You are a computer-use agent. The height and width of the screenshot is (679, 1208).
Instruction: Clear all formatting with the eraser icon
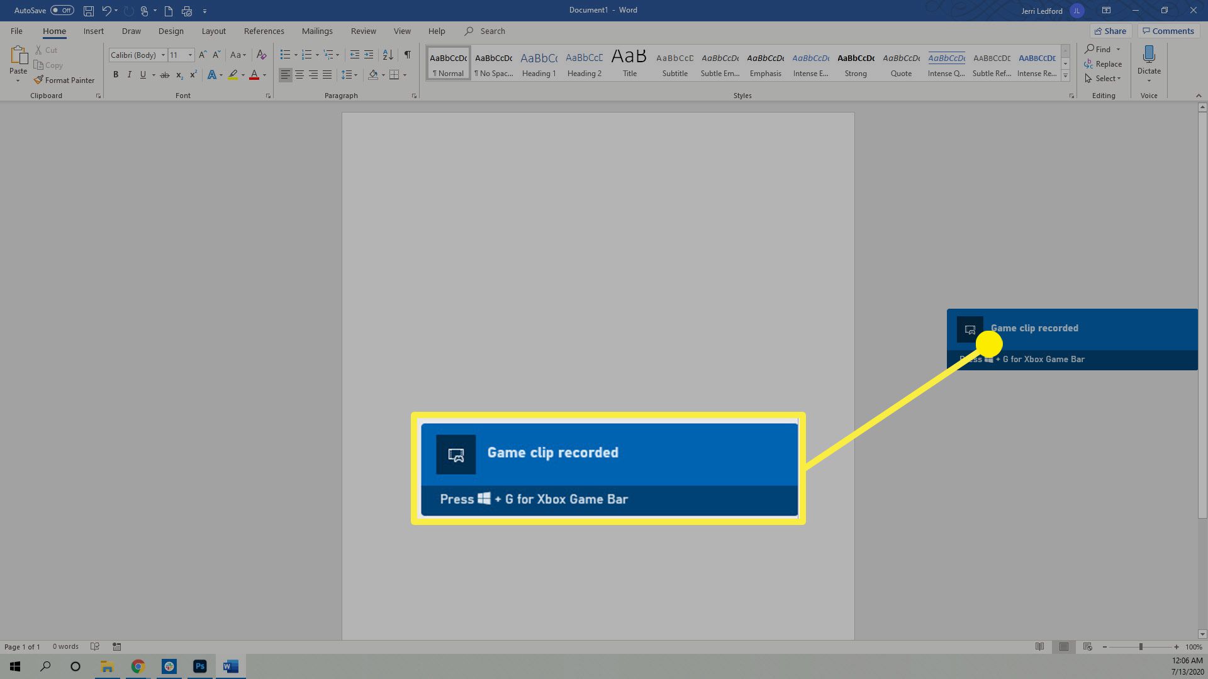tap(262, 55)
